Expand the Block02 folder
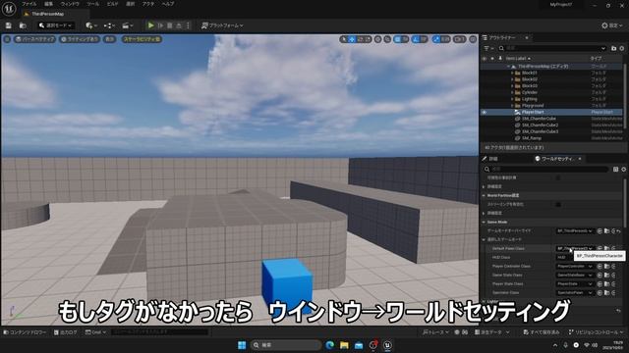 [x=512, y=79]
